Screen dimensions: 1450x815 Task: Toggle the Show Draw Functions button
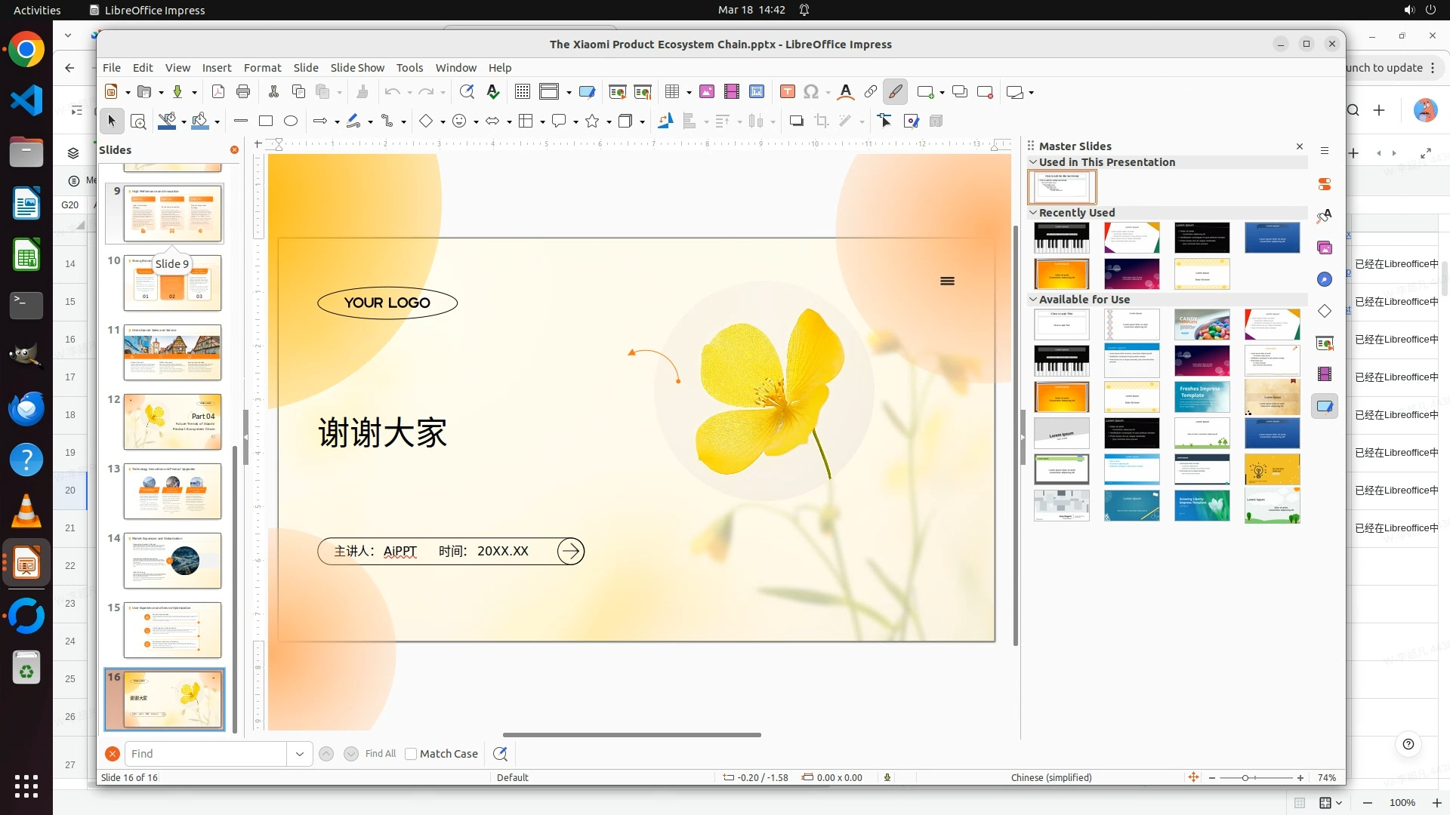[x=895, y=92]
